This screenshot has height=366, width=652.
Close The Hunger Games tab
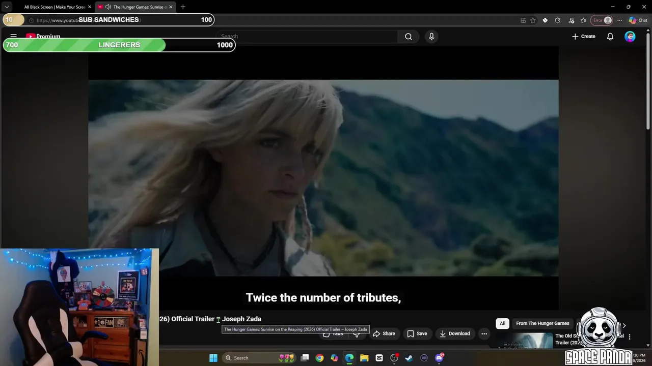tap(171, 7)
